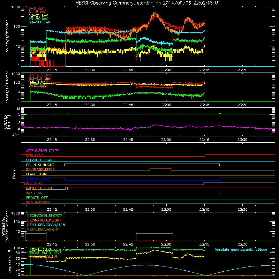Viewport: 279px width, 279px height.
Task: Click the 0.3-0.8 MeV legend label
Action: (x=40, y=78)
